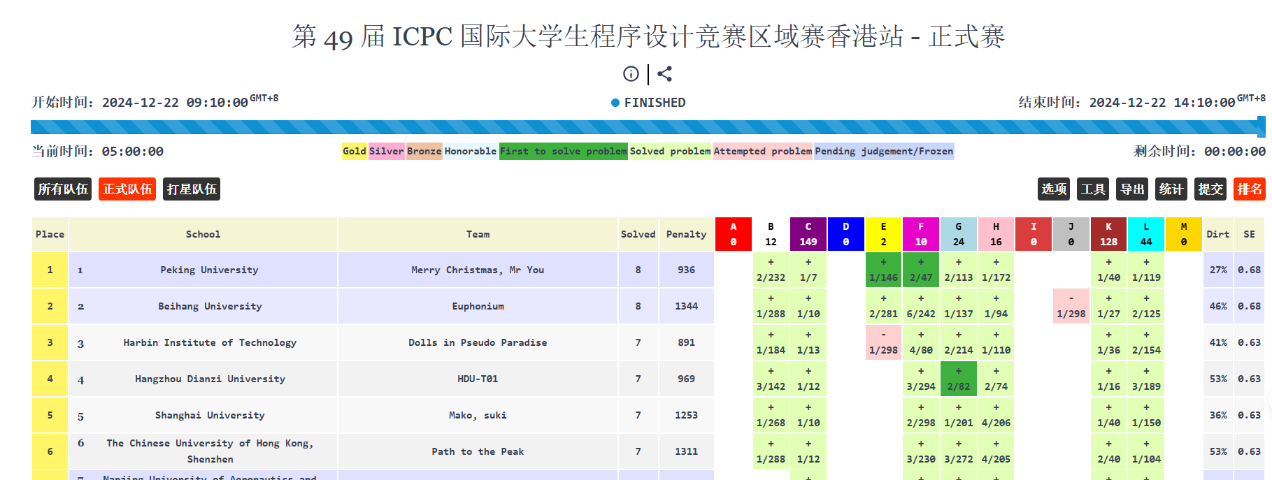Click HDU-T01 first-solve G cell 2/82
1272x480 pixels.
point(959,379)
